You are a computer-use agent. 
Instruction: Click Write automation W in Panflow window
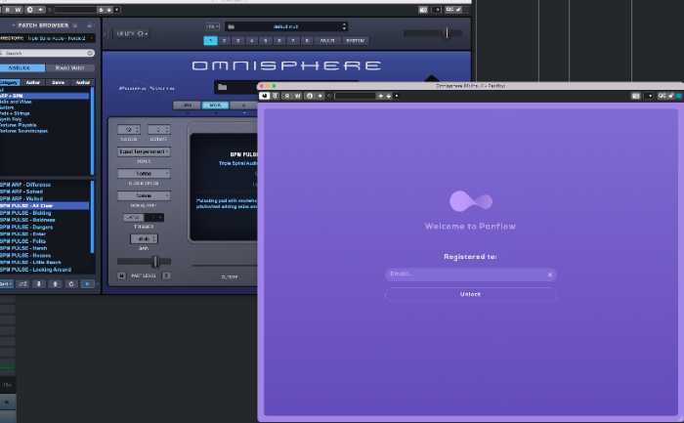pos(297,96)
